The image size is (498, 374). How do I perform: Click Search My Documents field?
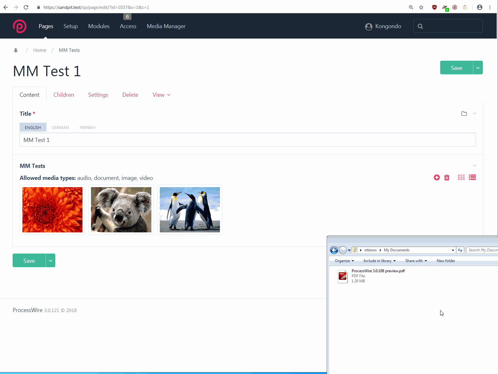[482, 250]
